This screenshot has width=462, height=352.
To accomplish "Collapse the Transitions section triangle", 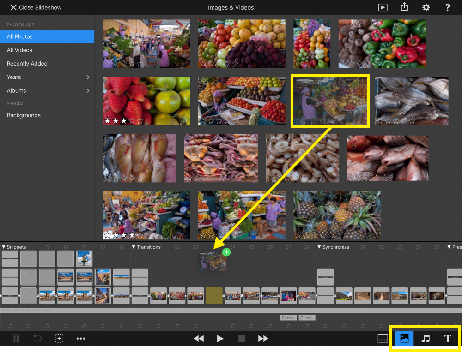I will click(x=134, y=247).
